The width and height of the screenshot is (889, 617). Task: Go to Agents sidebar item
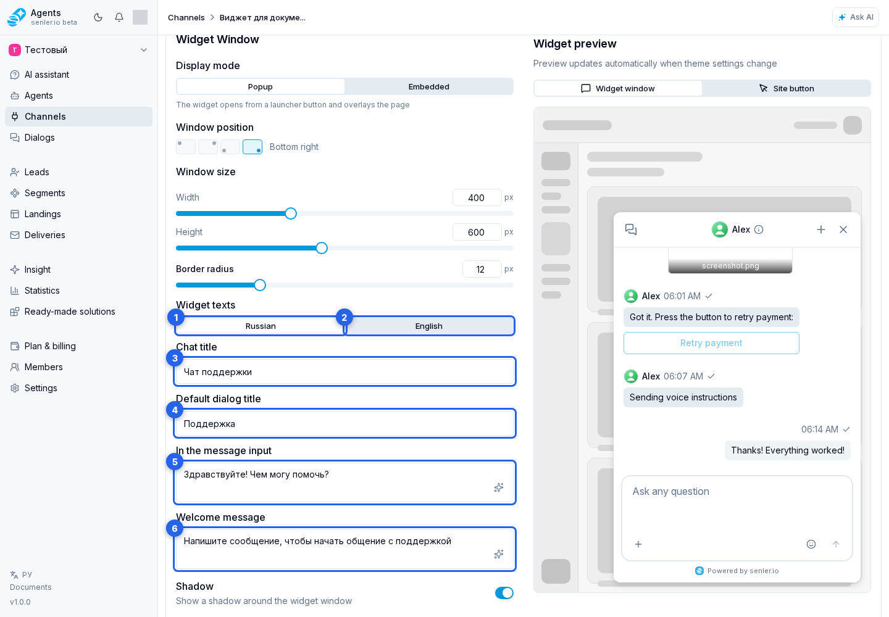pos(78,96)
